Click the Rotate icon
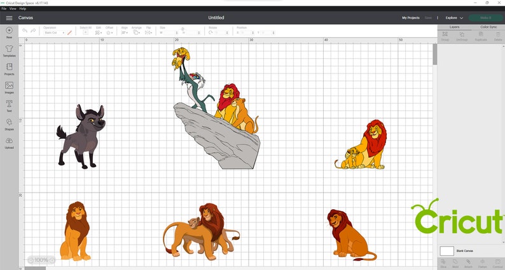Image resolution: width=505 pixels, height=270 pixels. click(211, 32)
